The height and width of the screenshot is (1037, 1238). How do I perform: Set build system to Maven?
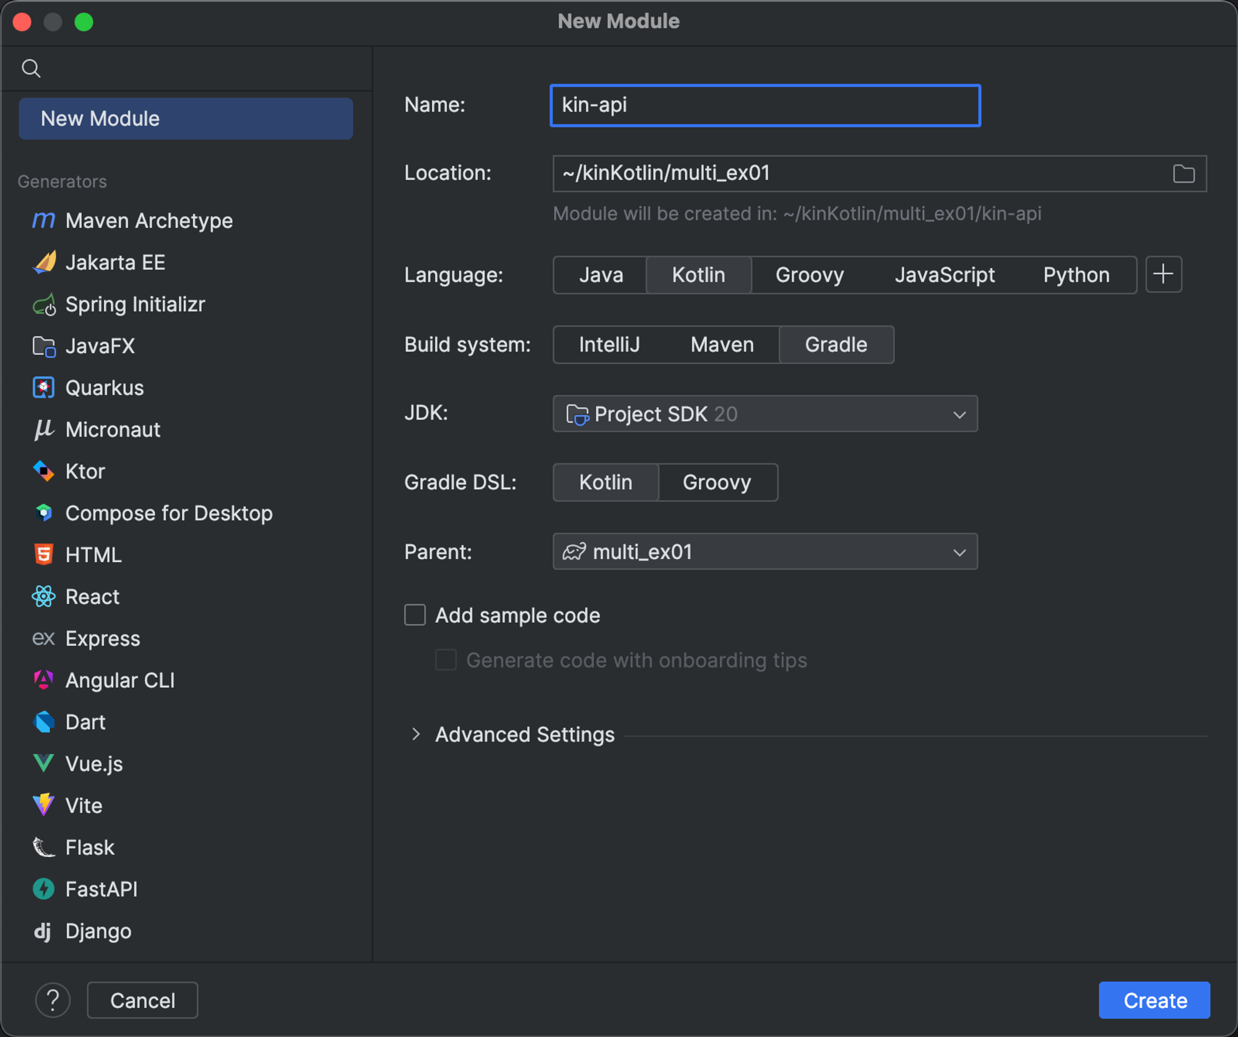click(x=722, y=344)
